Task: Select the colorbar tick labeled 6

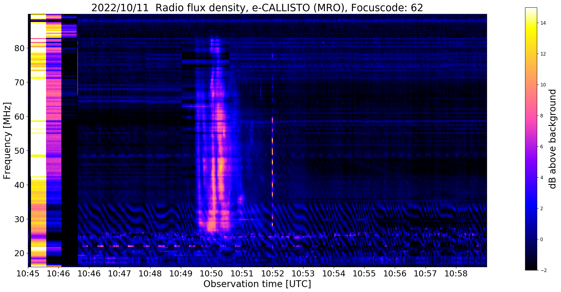Action: (541, 147)
